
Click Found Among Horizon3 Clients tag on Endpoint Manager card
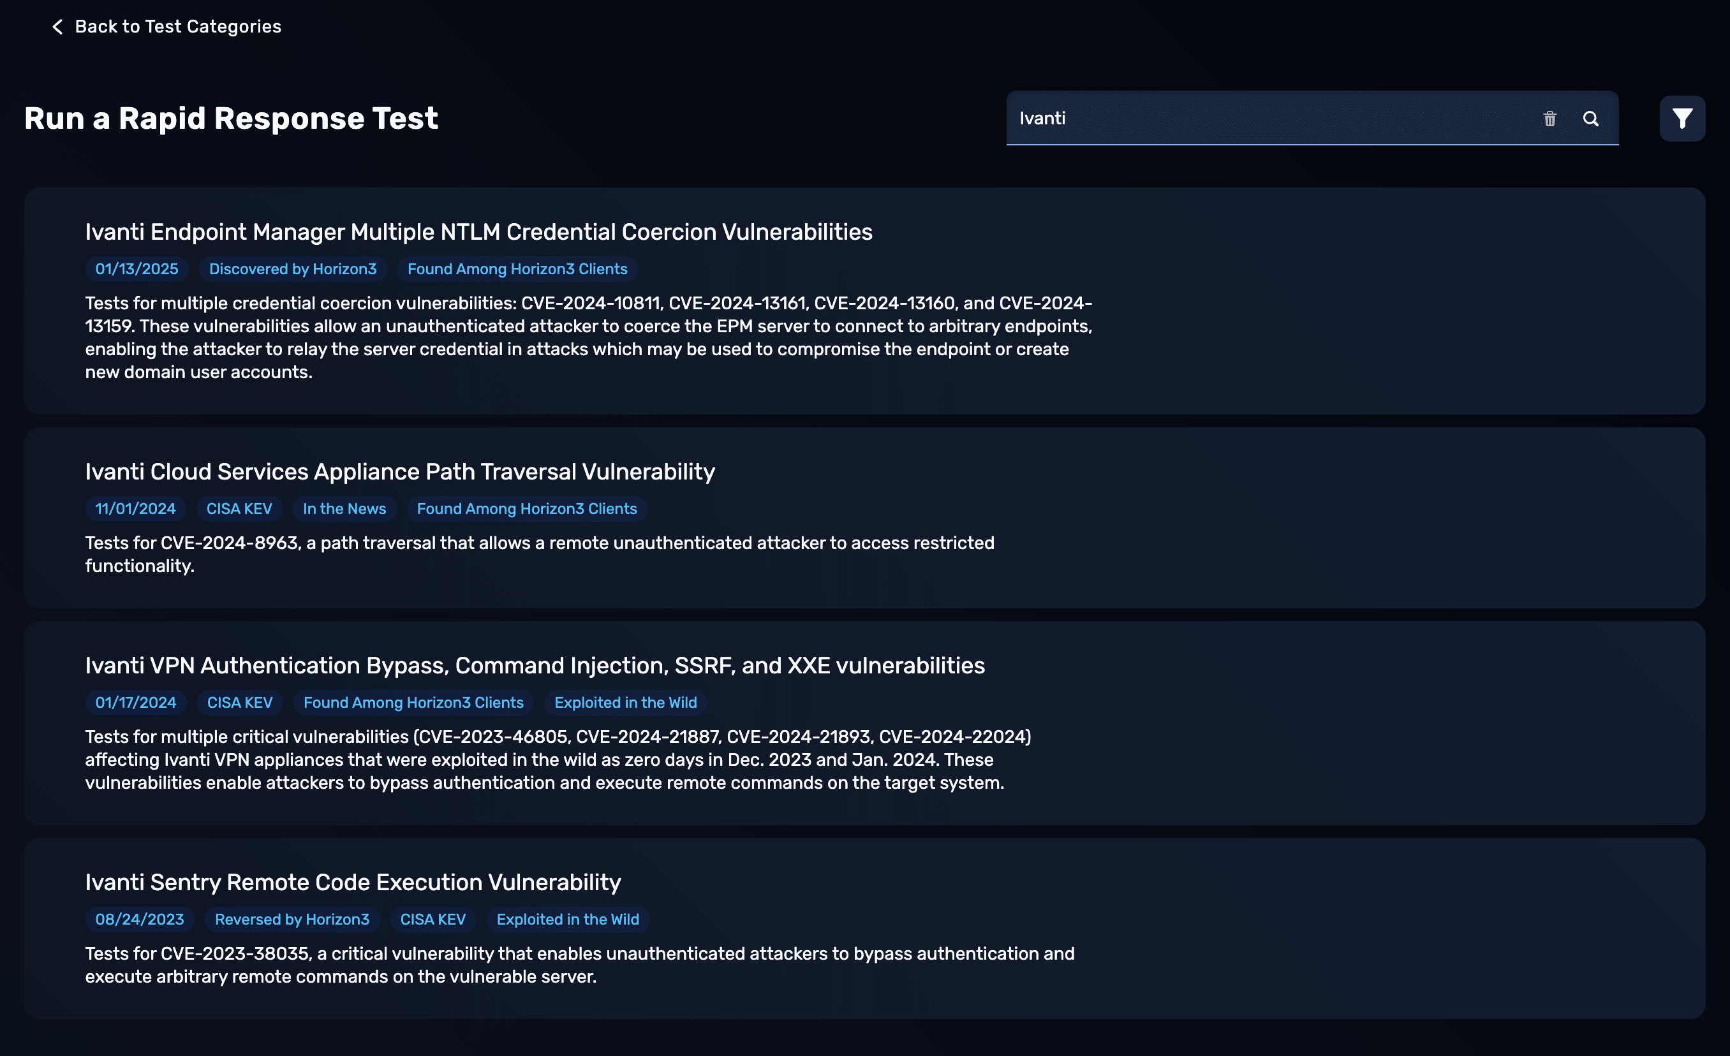click(517, 270)
